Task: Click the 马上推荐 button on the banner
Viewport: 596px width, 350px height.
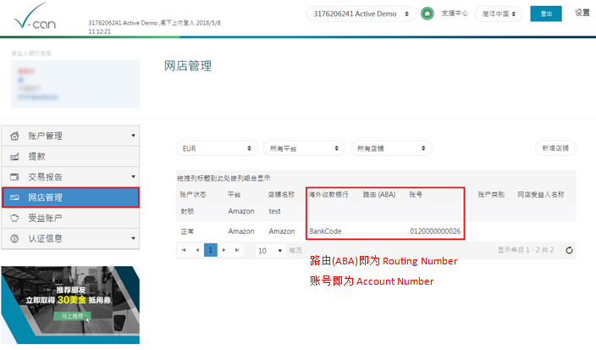Action: point(72,316)
